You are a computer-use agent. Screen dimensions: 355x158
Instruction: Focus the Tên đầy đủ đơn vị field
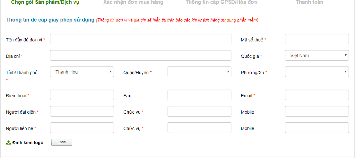pyautogui.click(x=141, y=39)
